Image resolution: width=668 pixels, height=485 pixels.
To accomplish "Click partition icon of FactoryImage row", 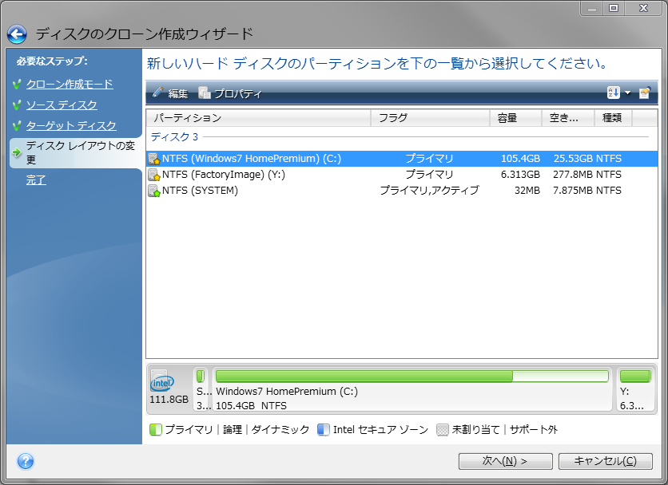I will (x=153, y=175).
